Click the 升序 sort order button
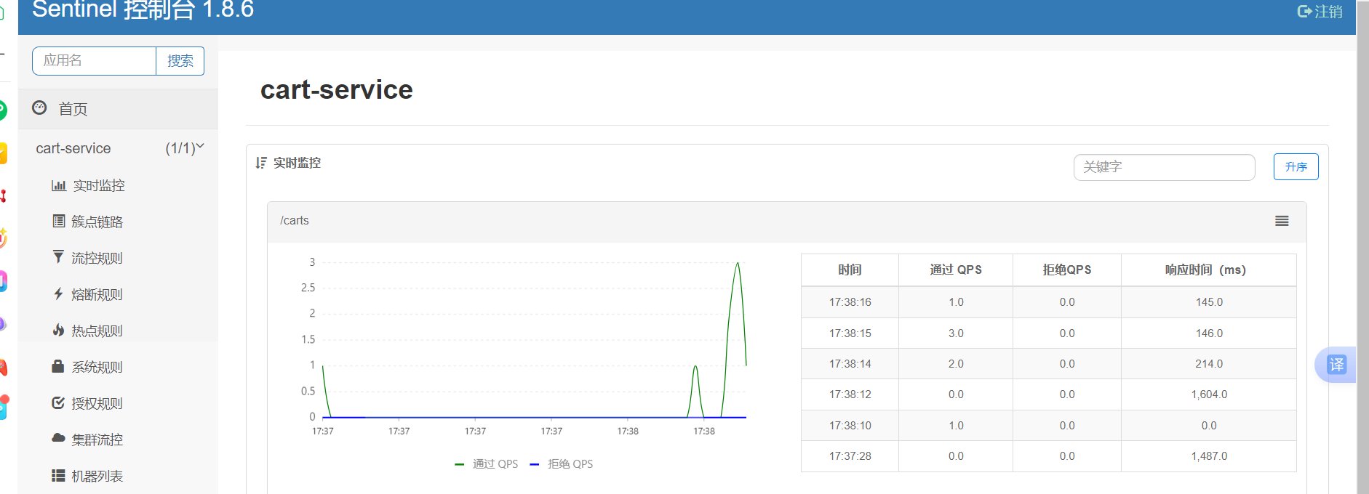The width and height of the screenshot is (1369, 494). pos(1296,166)
